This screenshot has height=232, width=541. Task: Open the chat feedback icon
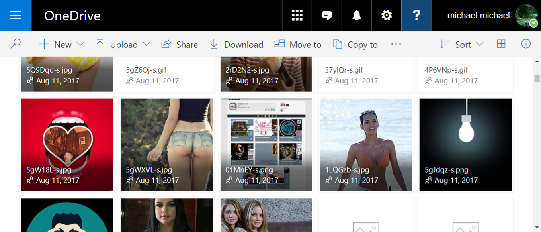point(327,16)
